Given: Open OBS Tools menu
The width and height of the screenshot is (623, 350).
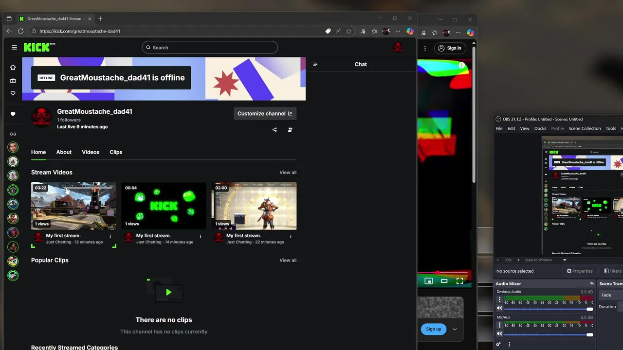Looking at the screenshot, I should [x=611, y=128].
